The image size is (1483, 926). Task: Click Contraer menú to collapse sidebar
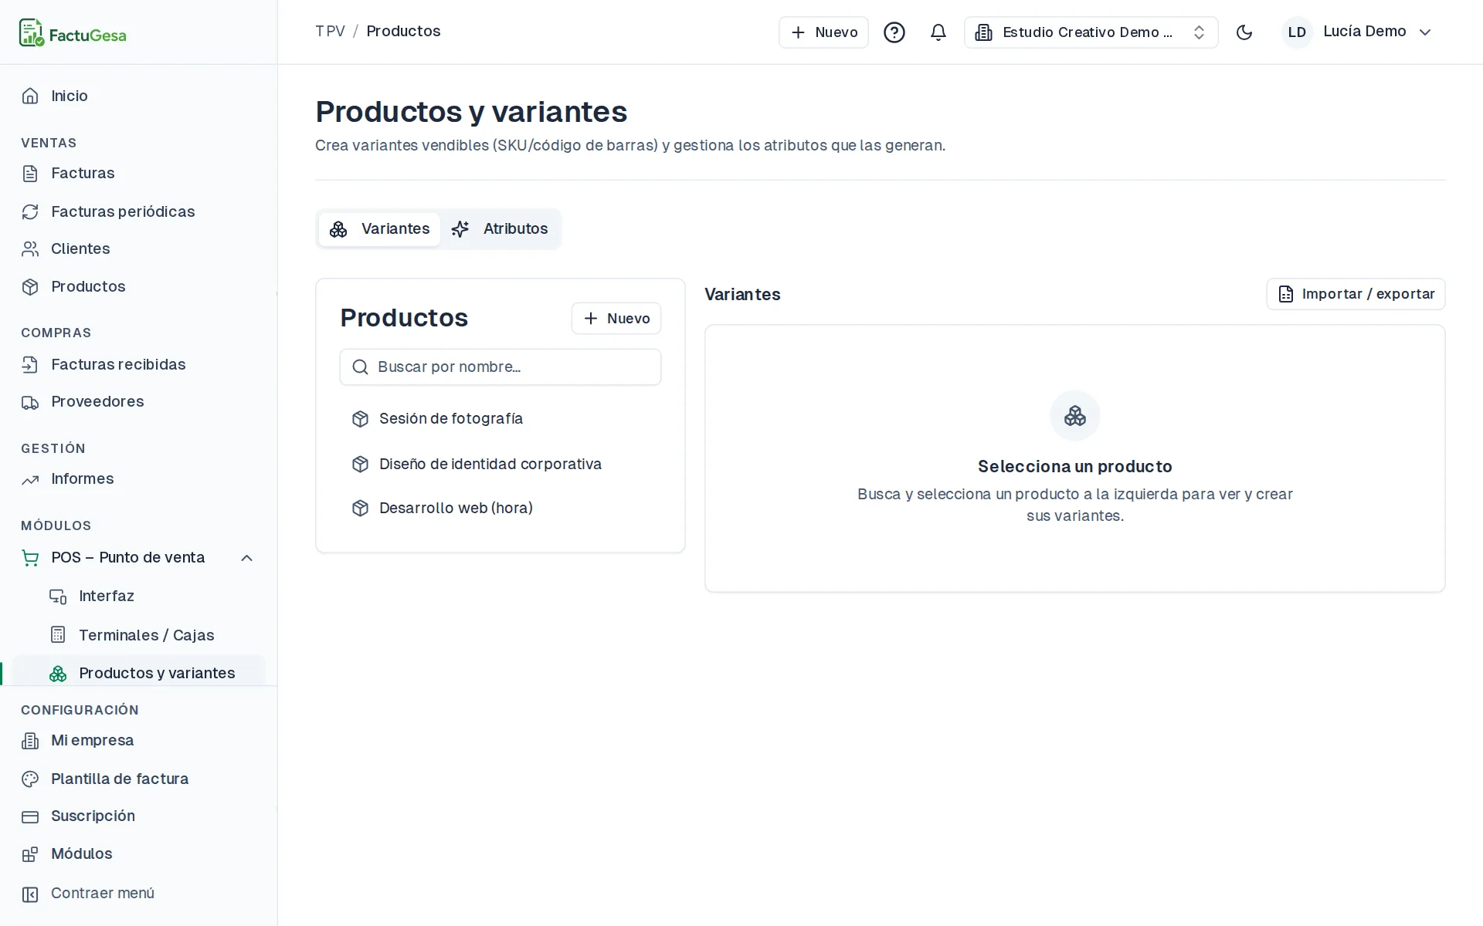tap(138, 893)
